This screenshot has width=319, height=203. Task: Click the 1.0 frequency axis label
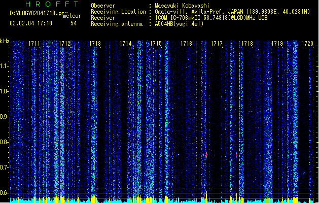[x=5, y=91]
